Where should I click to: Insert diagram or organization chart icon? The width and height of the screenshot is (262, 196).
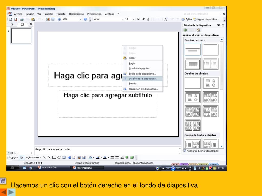tap(74, 157)
